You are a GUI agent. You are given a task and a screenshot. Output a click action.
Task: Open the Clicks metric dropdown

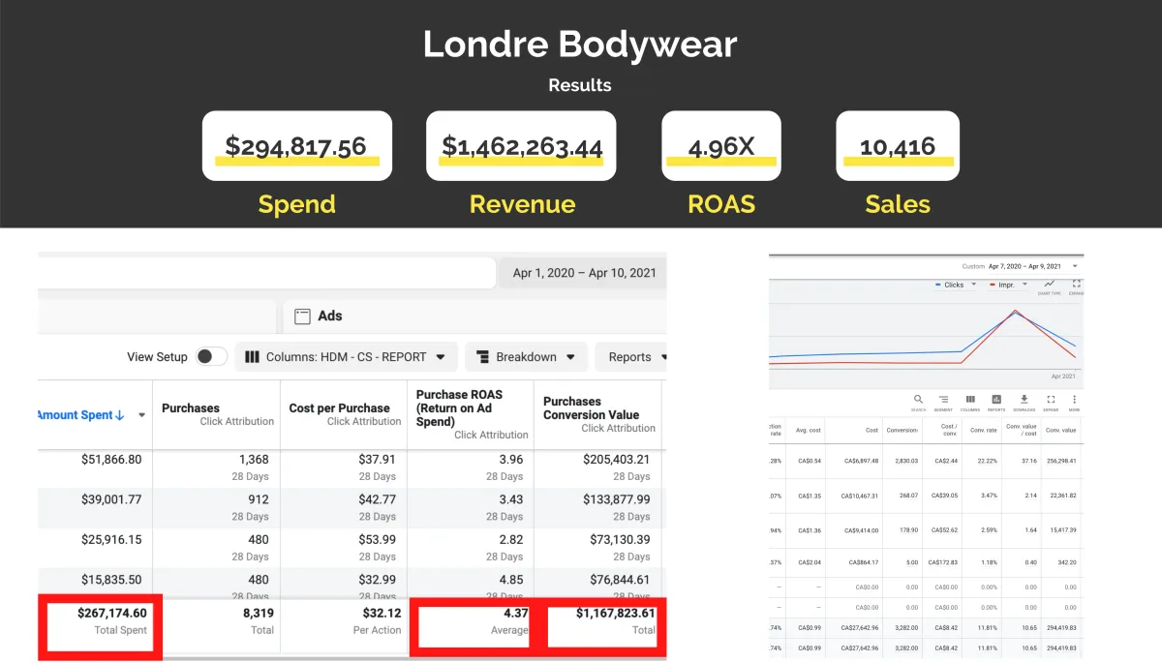coord(954,285)
